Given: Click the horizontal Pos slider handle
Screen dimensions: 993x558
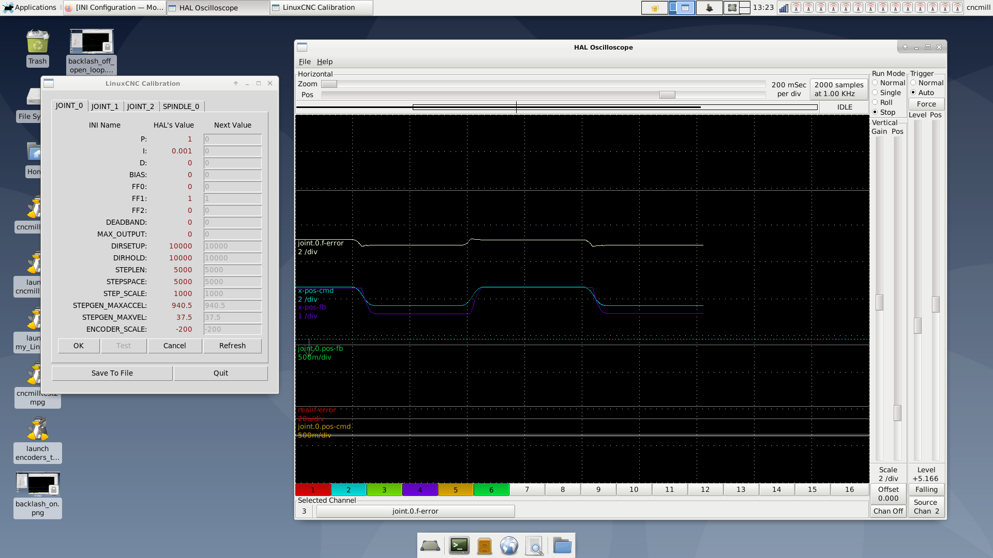Looking at the screenshot, I should point(667,95).
